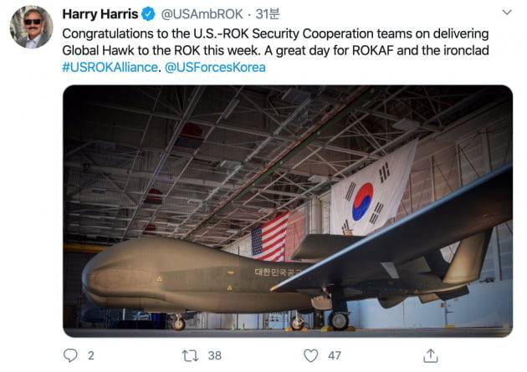Like the tweet with the heart icon
527x372 pixels.
click(x=311, y=355)
